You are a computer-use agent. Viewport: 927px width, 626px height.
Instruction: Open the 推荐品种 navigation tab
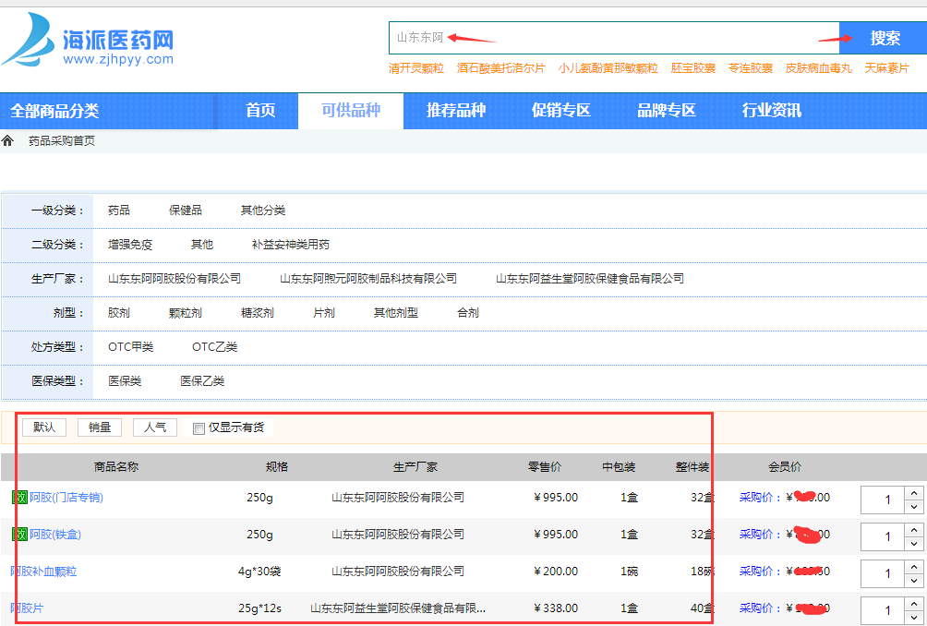click(456, 111)
